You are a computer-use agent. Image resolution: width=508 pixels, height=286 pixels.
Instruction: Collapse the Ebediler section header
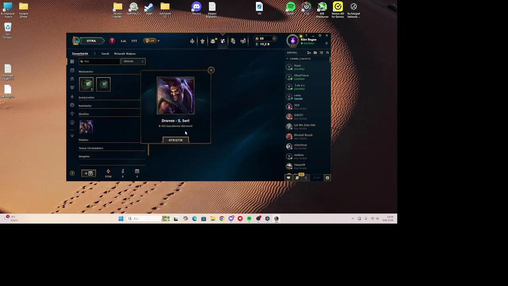click(84, 114)
